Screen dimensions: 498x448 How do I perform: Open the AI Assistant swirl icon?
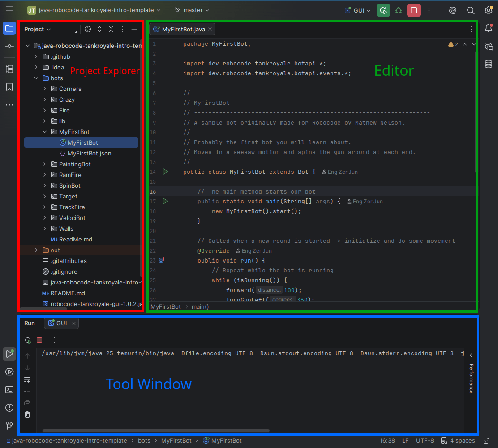[x=453, y=10]
